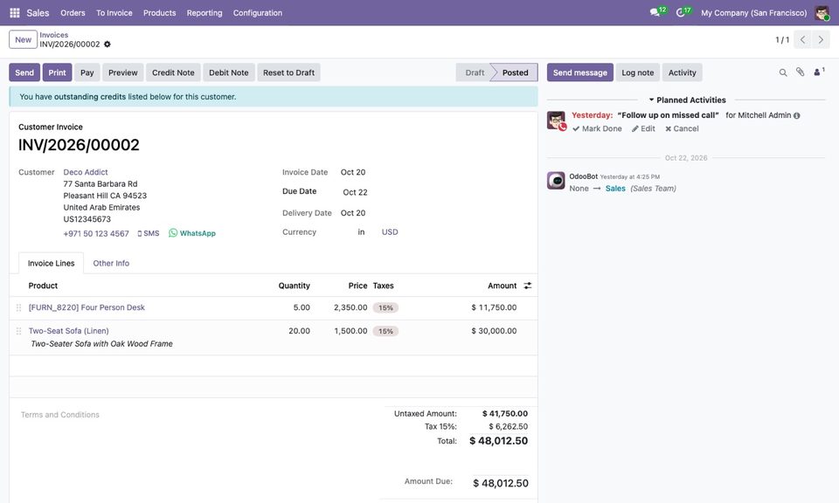Open the Orders menu
This screenshot has width=839, height=503.
(73, 13)
